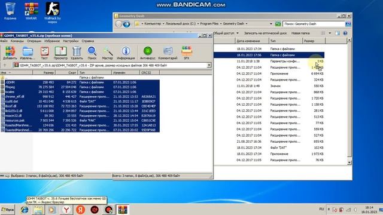Open the Поиск (Find) magnifier icon in WinRAR
Viewport: 383px width, 215px height.
pos(92,53)
